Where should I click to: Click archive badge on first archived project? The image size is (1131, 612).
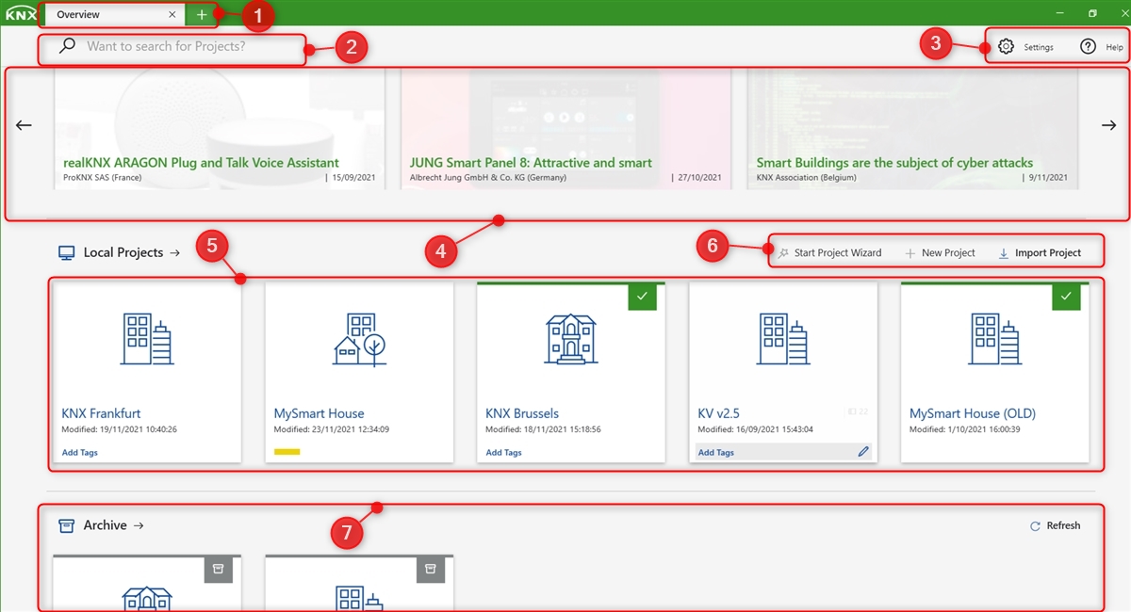tap(218, 569)
